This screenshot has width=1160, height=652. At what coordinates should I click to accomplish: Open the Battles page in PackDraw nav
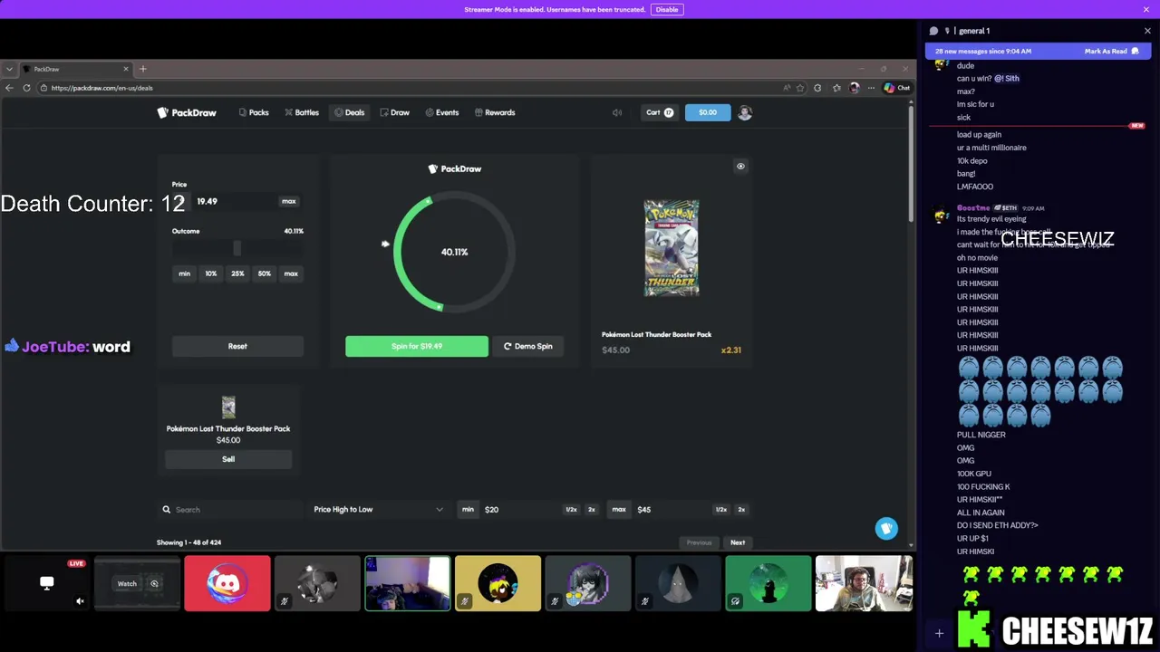[301, 112]
